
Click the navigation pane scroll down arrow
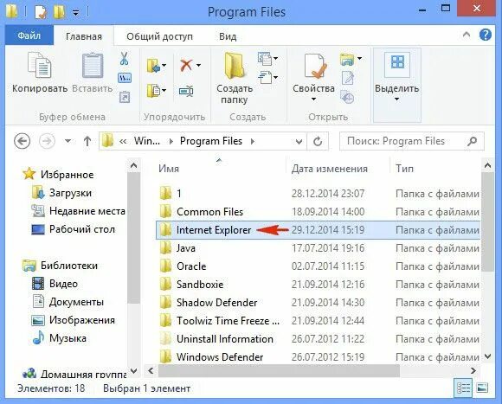click(134, 371)
